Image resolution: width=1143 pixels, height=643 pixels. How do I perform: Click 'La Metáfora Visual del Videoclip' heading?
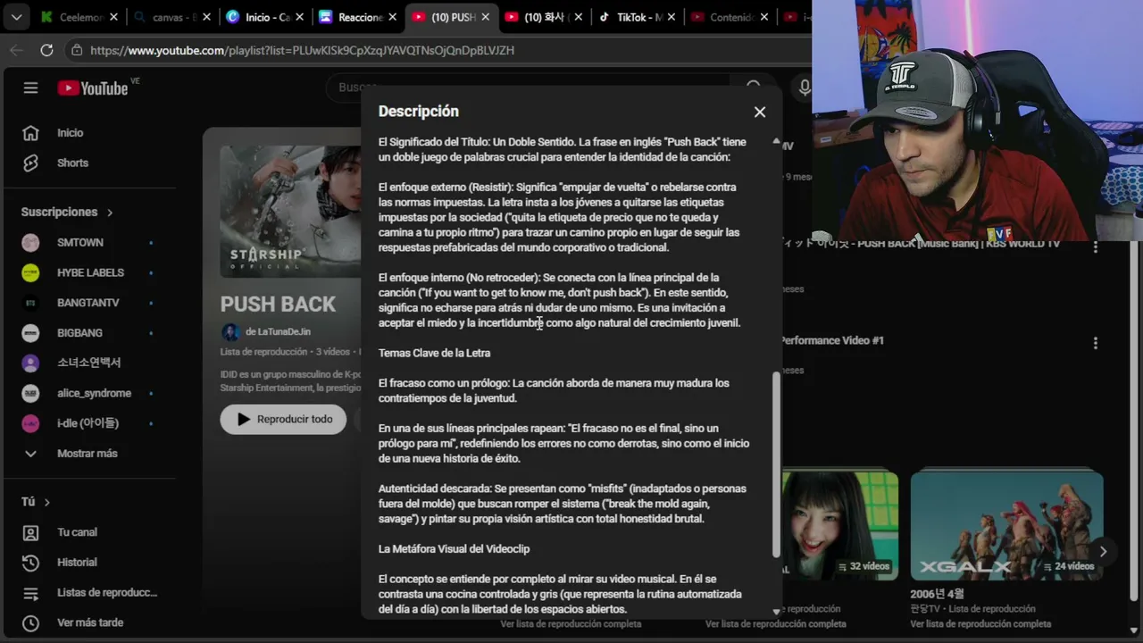(x=454, y=549)
